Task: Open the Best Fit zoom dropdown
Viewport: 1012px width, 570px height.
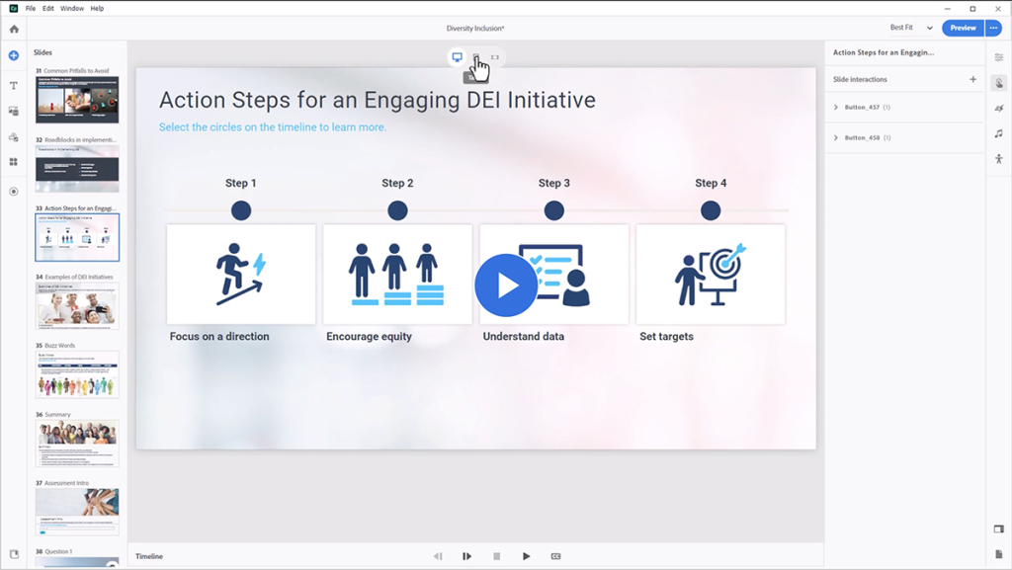Action: tap(910, 28)
